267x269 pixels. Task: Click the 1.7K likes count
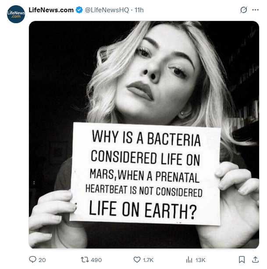point(148,260)
